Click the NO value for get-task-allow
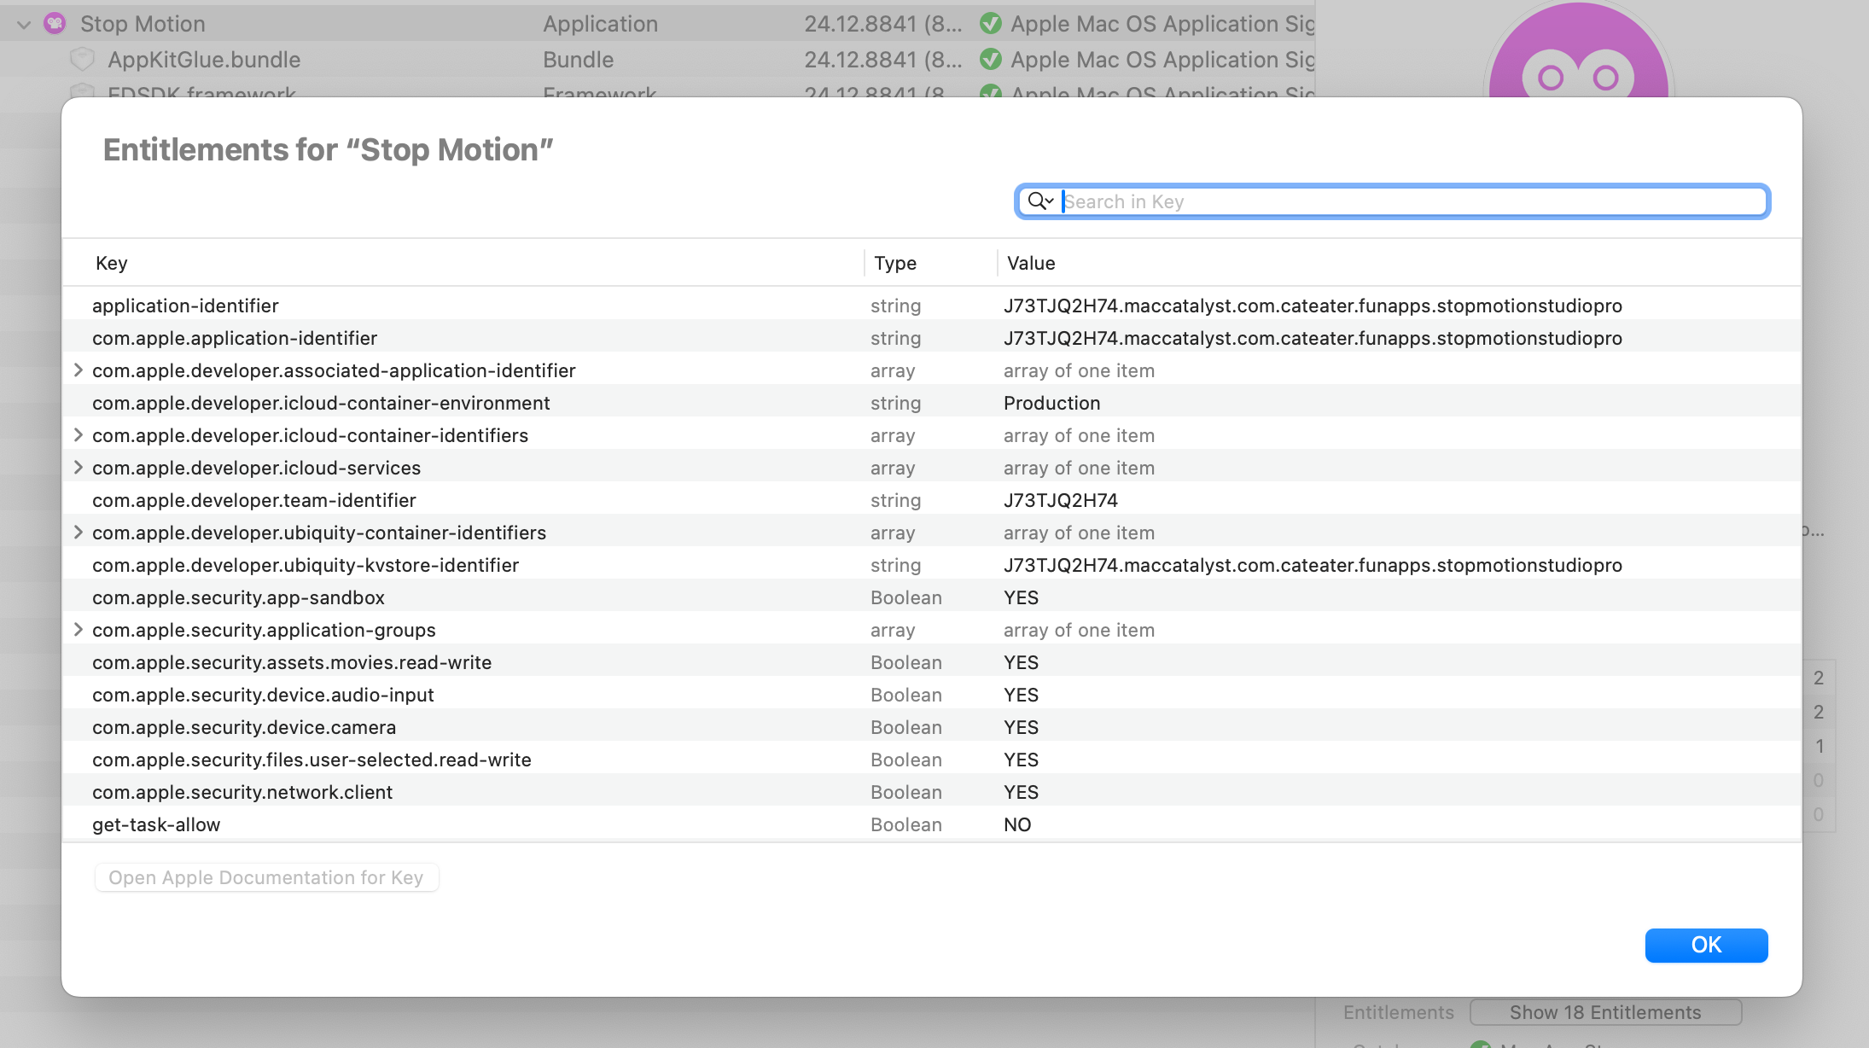 pyautogui.click(x=1017, y=824)
